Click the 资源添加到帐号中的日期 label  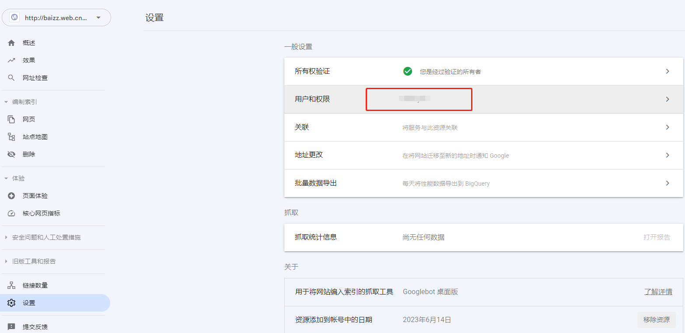pyautogui.click(x=333, y=319)
